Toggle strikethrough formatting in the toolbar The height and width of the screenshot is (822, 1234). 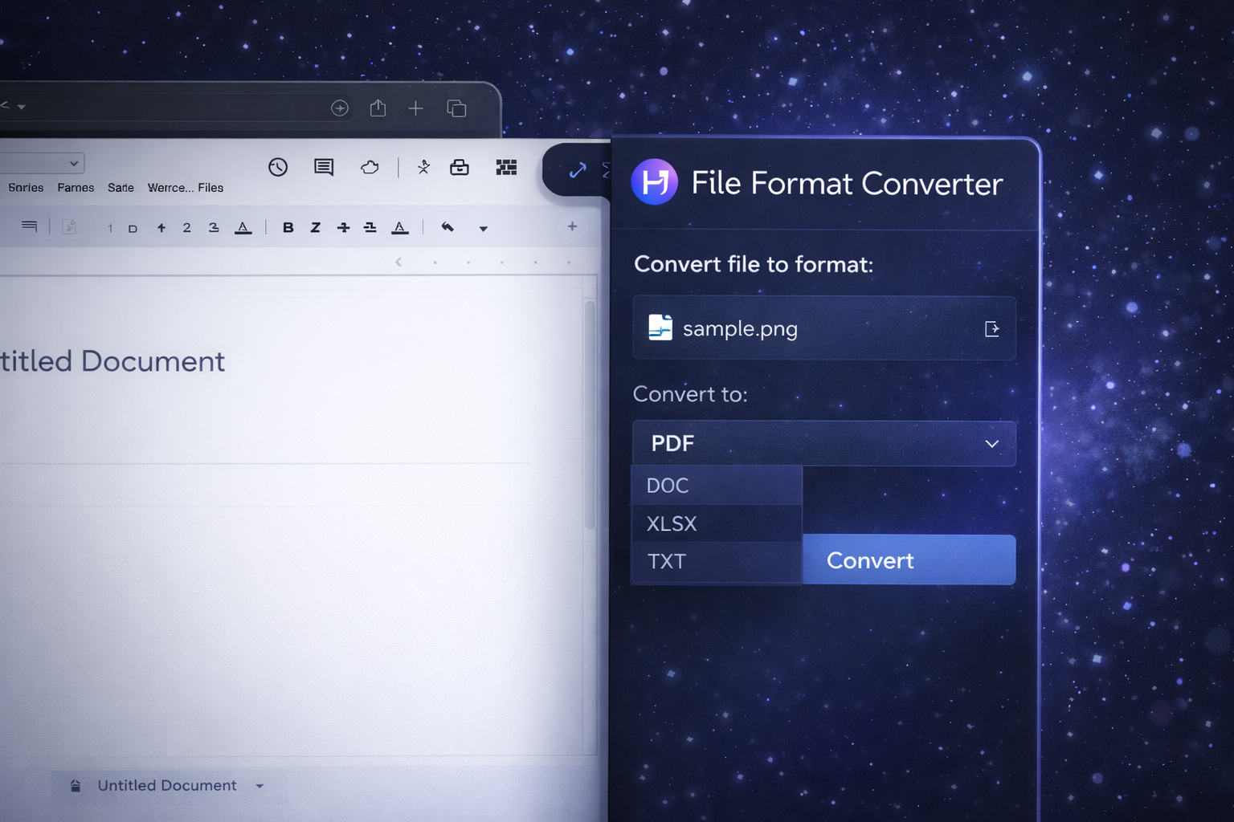click(343, 227)
